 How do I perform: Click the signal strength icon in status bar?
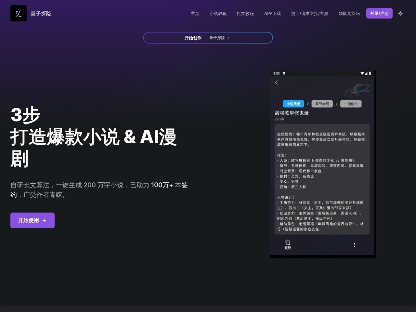(x=366, y=73)
